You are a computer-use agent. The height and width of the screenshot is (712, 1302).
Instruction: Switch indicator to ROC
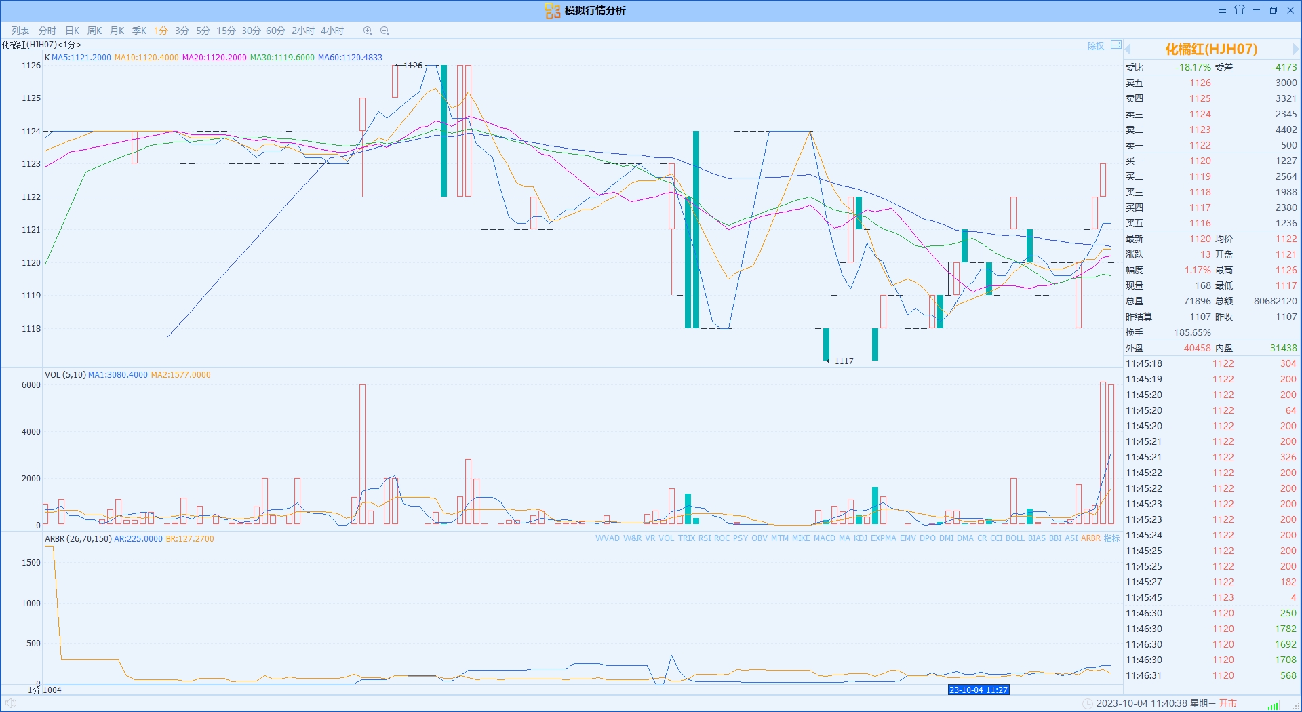[x=722, y=538]
